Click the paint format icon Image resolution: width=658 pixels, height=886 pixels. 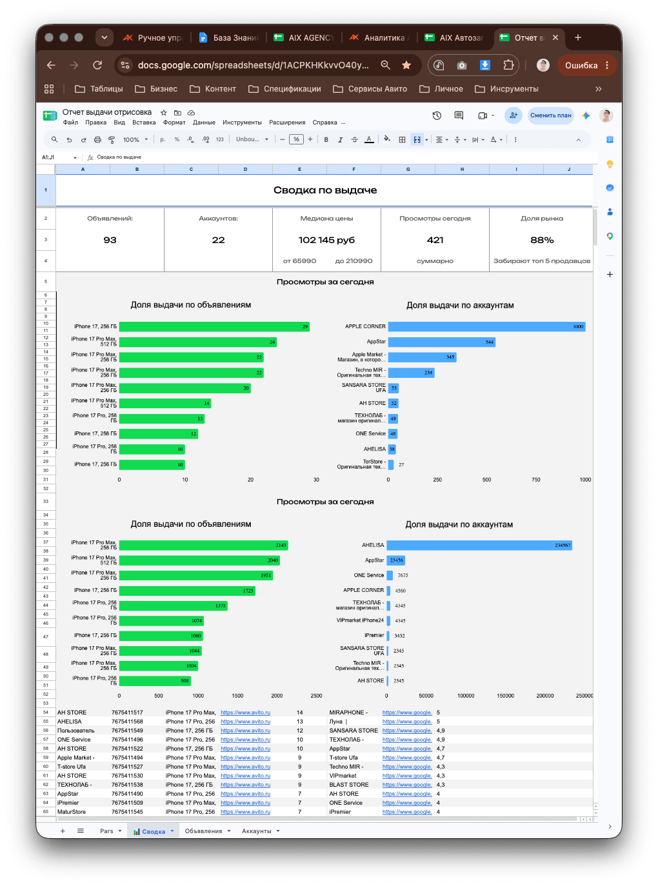point(112,139)
